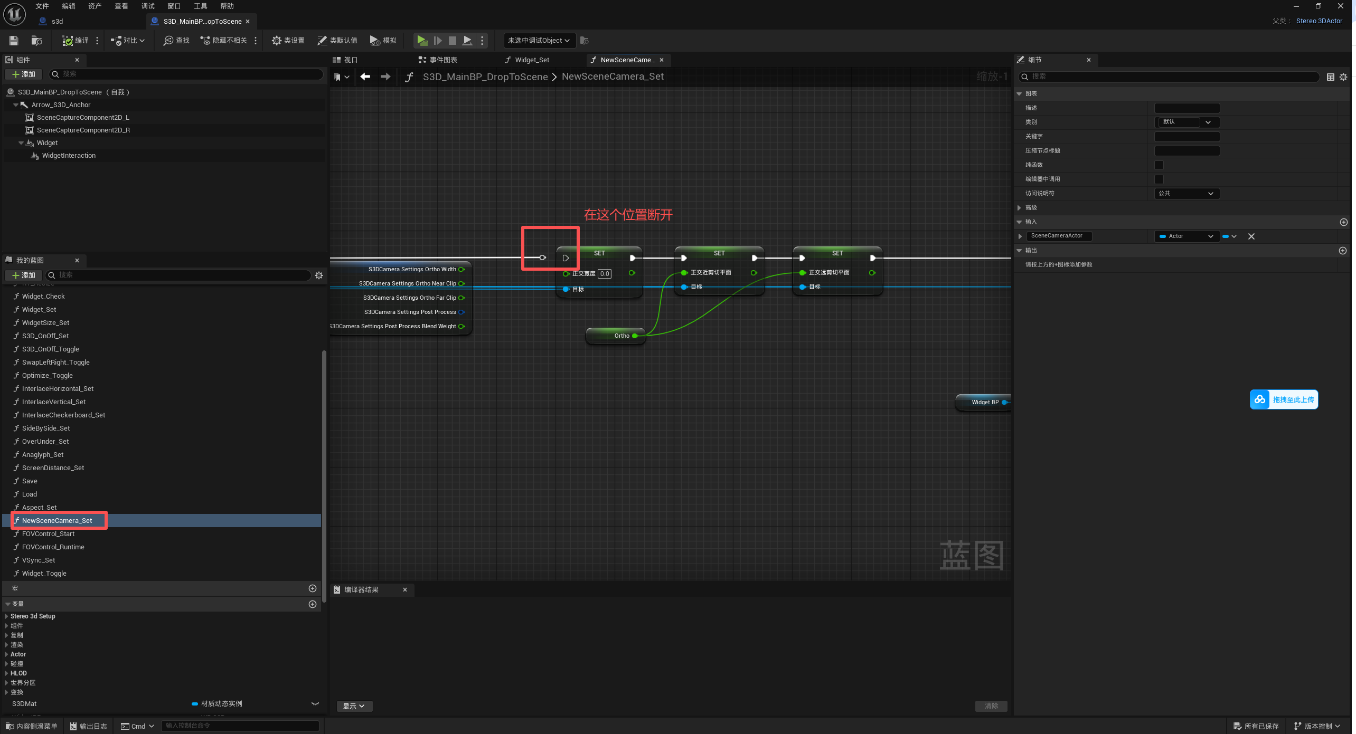Click the Save blueprint icon

14,41
